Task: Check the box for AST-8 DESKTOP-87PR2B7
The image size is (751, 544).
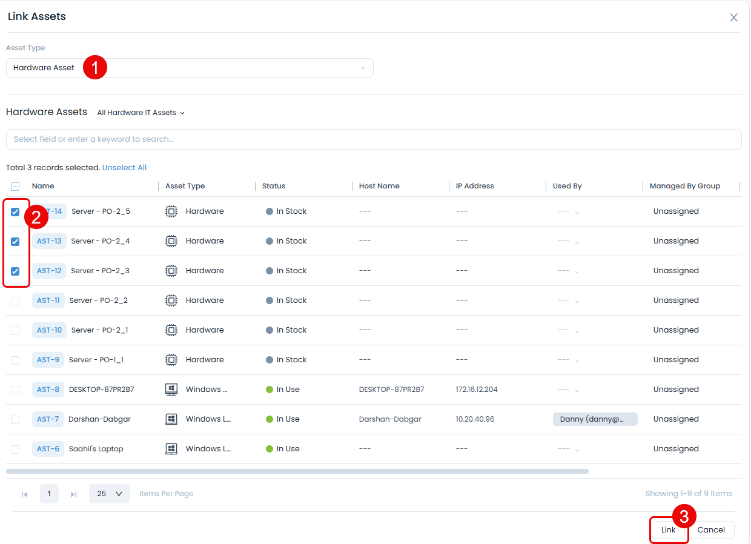Action: [15, 390]
